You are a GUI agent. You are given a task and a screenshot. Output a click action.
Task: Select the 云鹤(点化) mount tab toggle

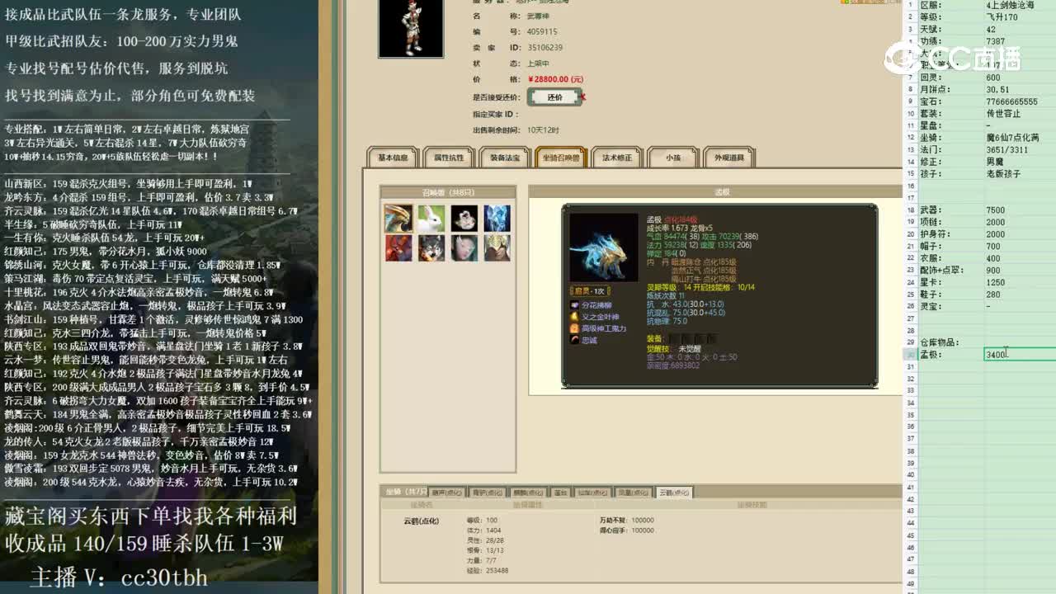coord(674,492)
